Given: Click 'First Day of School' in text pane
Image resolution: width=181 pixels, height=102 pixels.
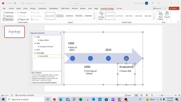Looking at the screenshot, I should point(46,46).
